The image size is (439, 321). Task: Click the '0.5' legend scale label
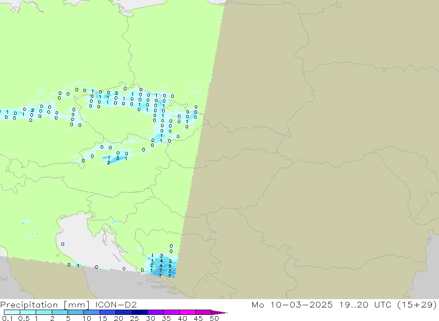[x=24, y=318]
